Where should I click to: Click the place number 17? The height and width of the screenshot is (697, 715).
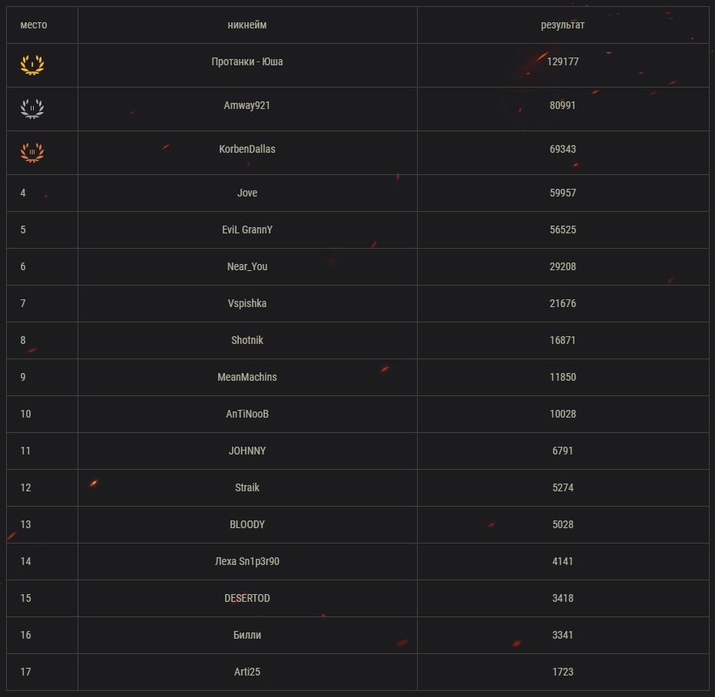tap(26, 672)
